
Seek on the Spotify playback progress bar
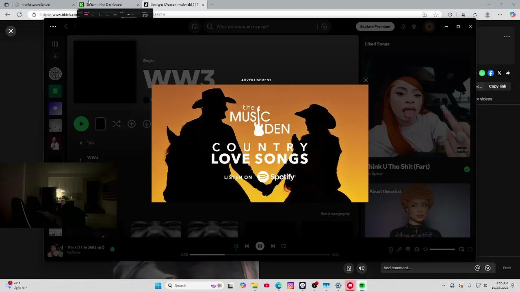coord(260,255)
